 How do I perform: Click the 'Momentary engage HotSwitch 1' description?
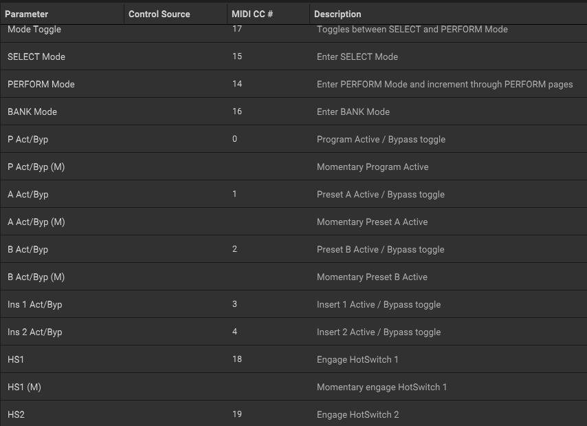point(381,387)
